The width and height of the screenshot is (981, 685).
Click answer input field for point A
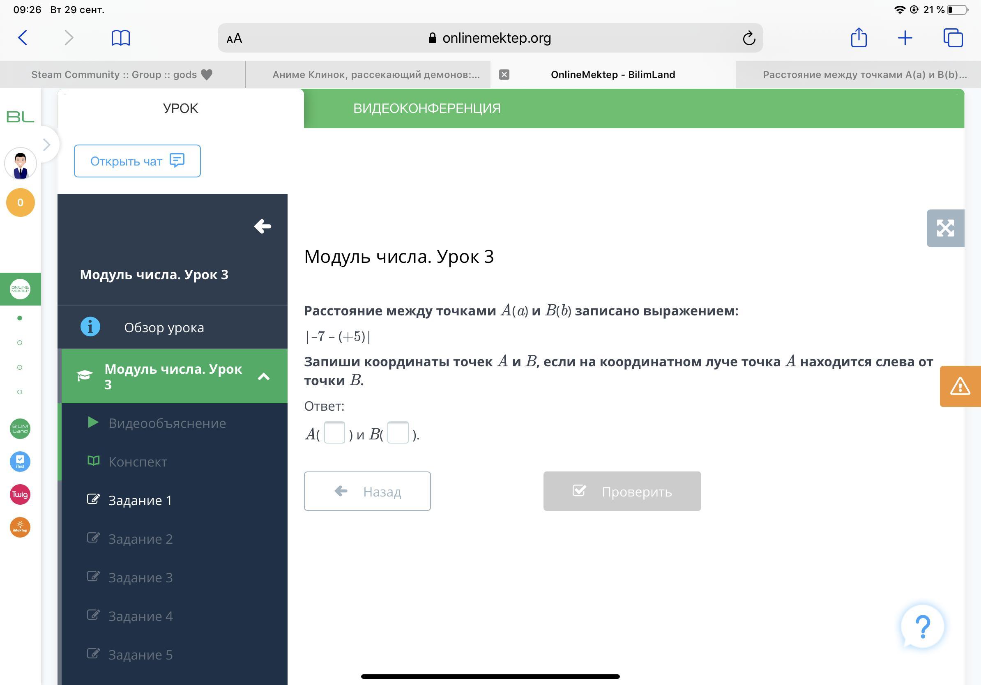click(334, 433)
